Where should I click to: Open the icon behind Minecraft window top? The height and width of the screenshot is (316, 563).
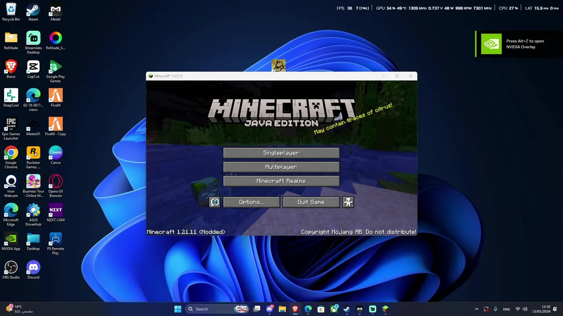[x=278, y=65]
